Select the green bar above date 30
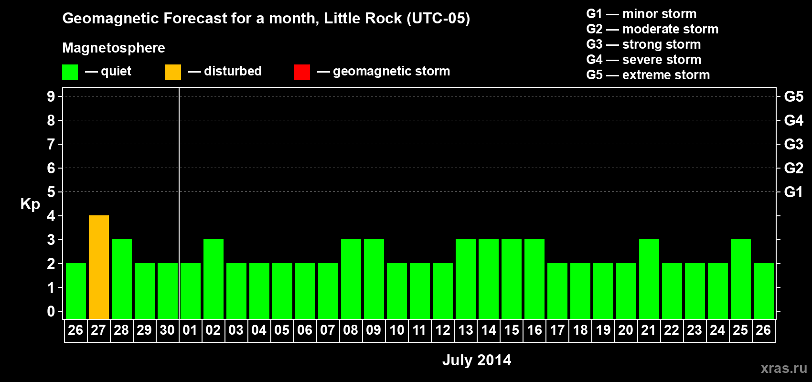812x382 pixels. (x=168, y=291)
